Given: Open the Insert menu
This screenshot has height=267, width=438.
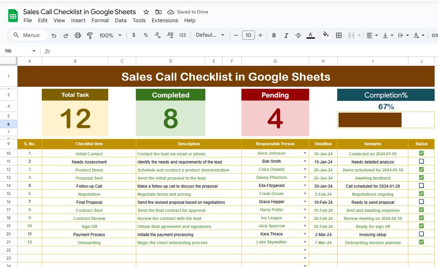Looking at the screenshot, I should 78,20.
